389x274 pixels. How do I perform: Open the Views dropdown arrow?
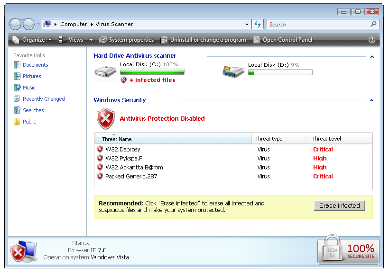(91, 40)
